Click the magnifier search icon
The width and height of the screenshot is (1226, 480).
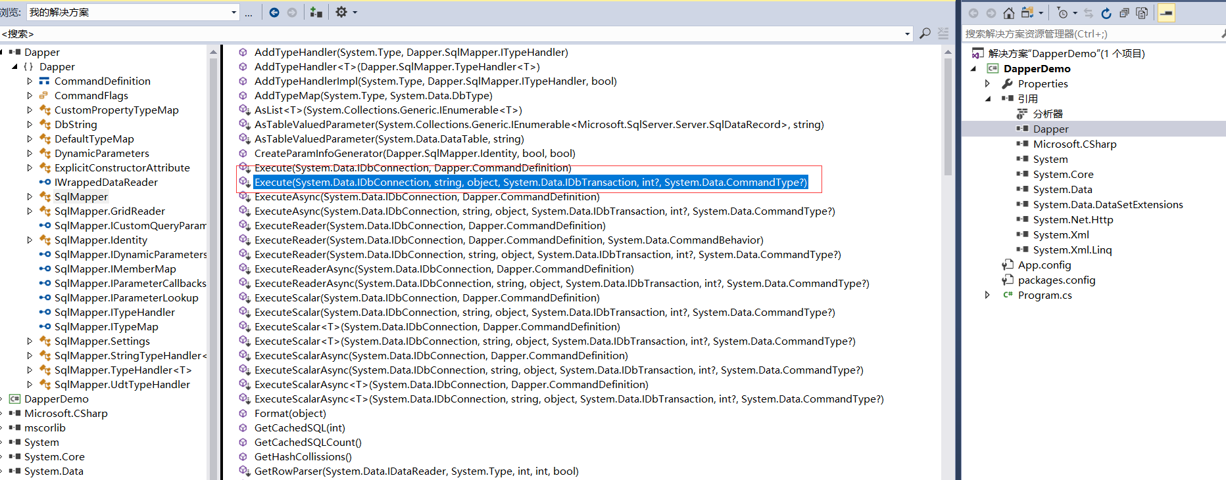click(x=925, y=33)
